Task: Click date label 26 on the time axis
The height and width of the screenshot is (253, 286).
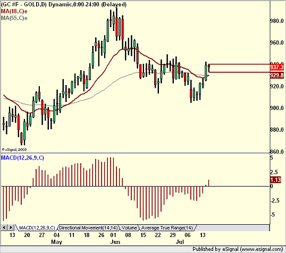Action: pyautogui.click(x=102, y=235)
